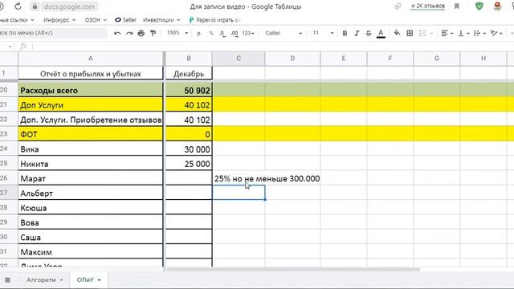This screenshot has height=289, width=514.
Task: Click the formula bar input
Action: click(x=272, y=47)
